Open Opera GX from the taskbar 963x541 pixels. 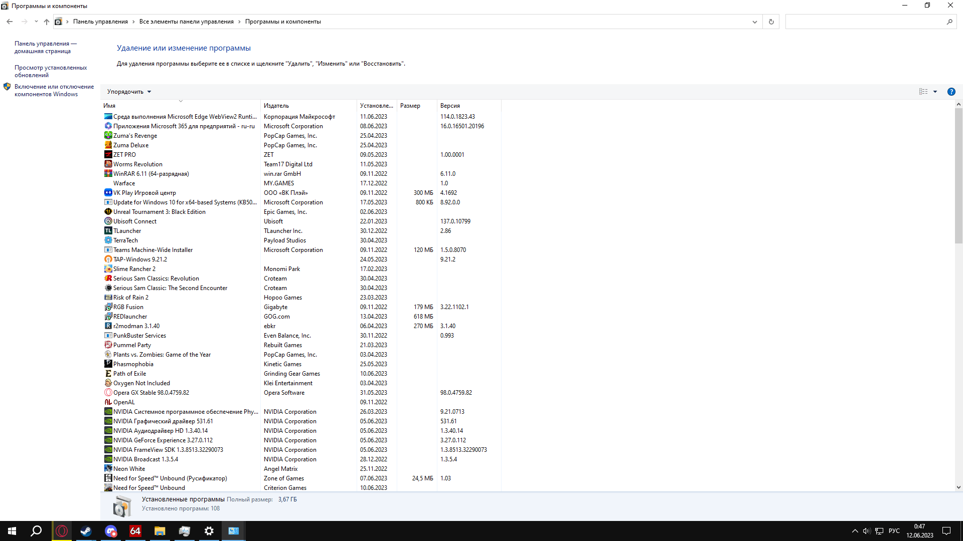(x=62, y=531)
